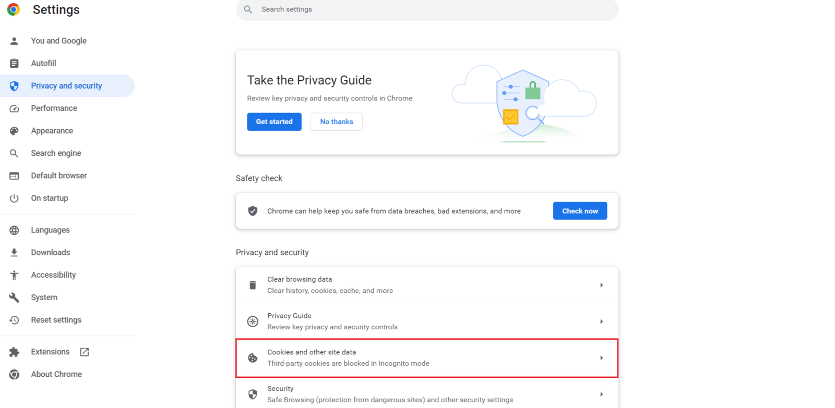Viewport: 835px width, 408px height.
Task: Switch to the Autofill section
Action: tap(43, 63)
